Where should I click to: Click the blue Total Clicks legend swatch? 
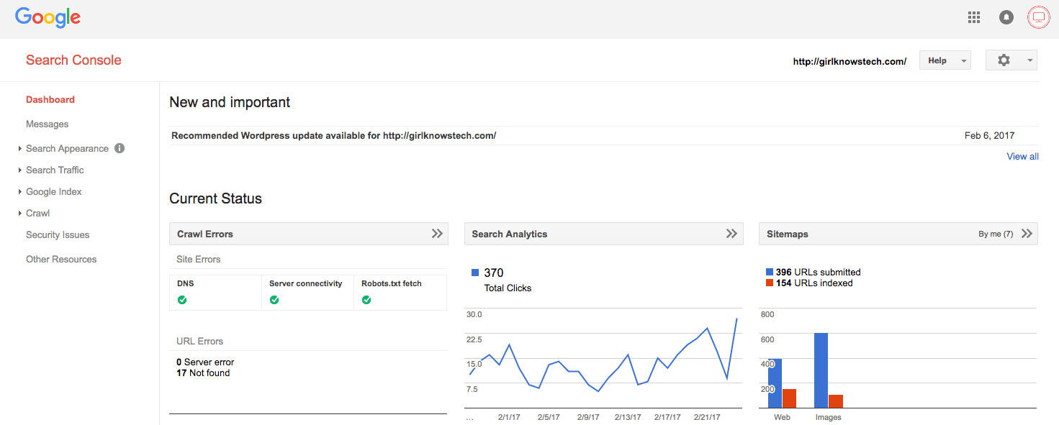pyautogui.click(x=475, y=273)
